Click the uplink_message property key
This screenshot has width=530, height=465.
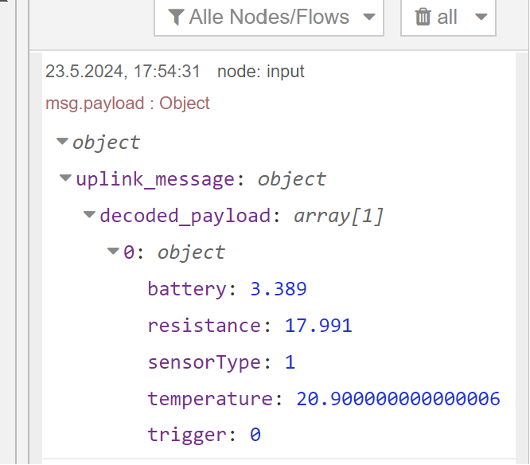154,179
